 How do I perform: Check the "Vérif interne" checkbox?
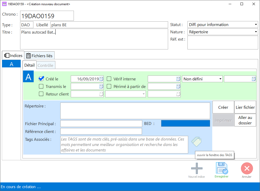(x=109, y=79)
